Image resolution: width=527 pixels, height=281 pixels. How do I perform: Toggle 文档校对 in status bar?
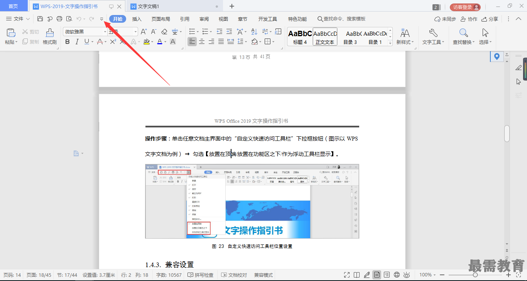click(x=234, y=275)
